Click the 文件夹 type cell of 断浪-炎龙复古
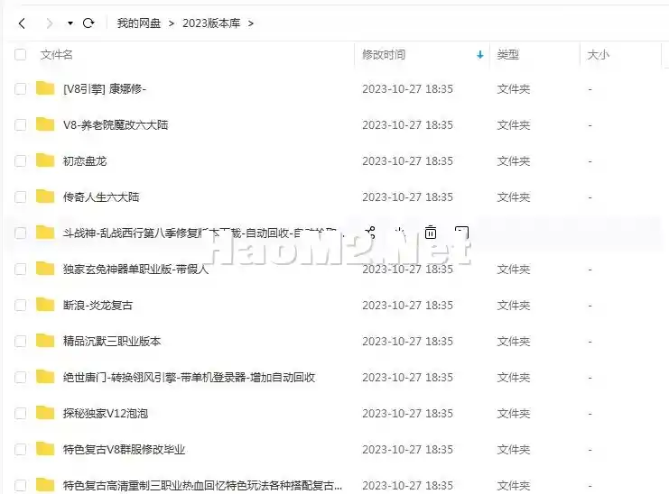This screenshot has width=669, height=494. (x=514, y=305)
